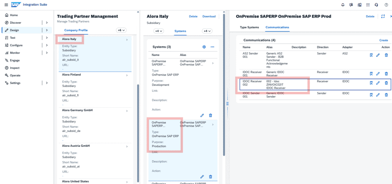Delete the IDOC Sender 001 communication
Image resolution: width=392 pixels, height=184 pixels.
tap(386, 95)
